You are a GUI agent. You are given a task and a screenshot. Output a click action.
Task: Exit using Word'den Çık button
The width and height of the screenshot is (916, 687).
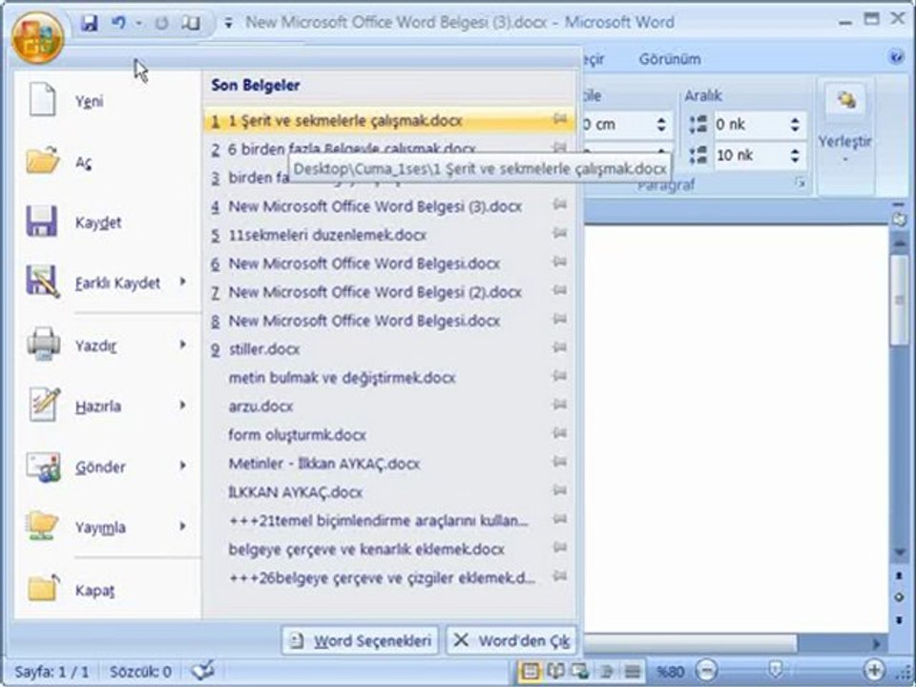coord(511,641)
